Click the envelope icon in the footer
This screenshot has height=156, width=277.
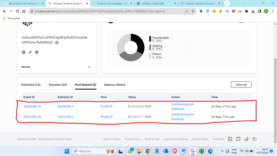tap(230, 139)
